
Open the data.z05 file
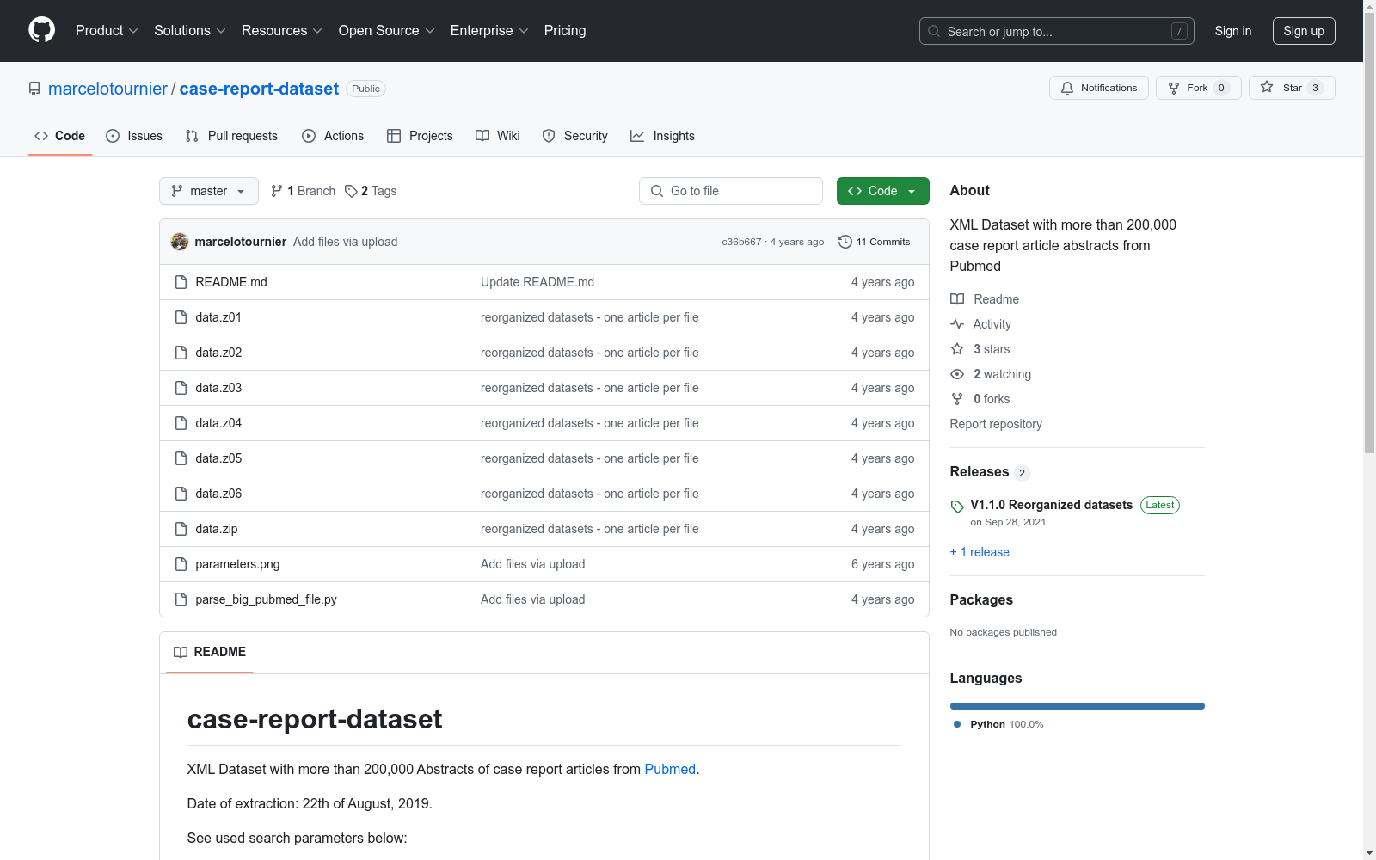[x=218, y=458]
